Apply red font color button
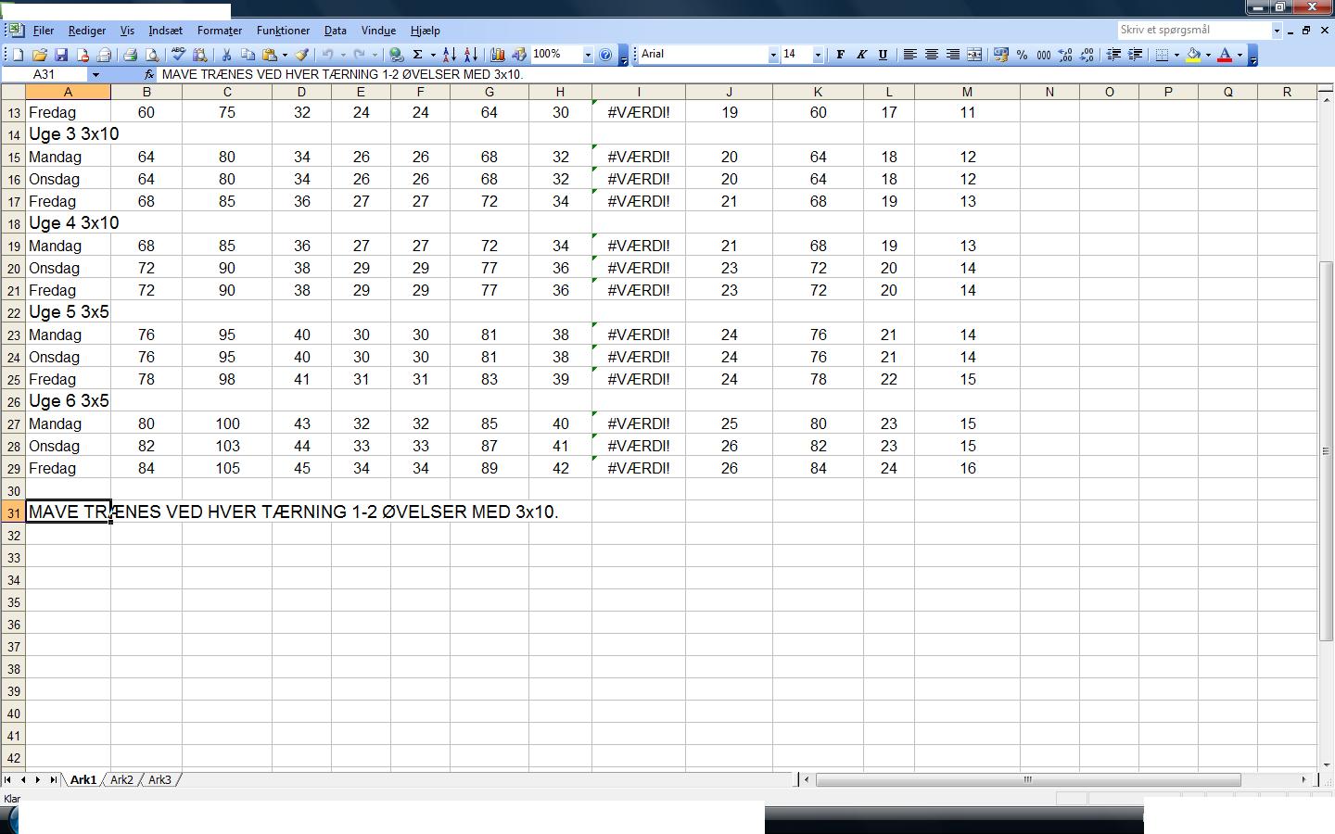 [x=1225, y=55]
